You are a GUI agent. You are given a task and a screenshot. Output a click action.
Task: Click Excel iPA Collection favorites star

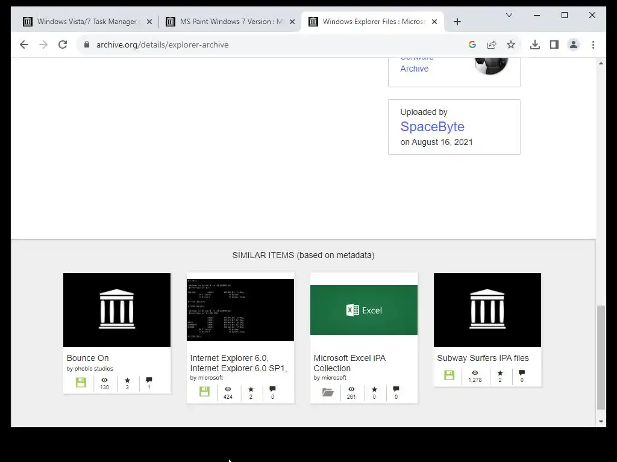tap(374, 389)
